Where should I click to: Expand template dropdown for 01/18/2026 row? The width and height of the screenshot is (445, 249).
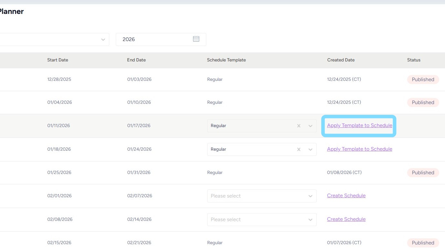pyautogui.click(x=310, y=149)
